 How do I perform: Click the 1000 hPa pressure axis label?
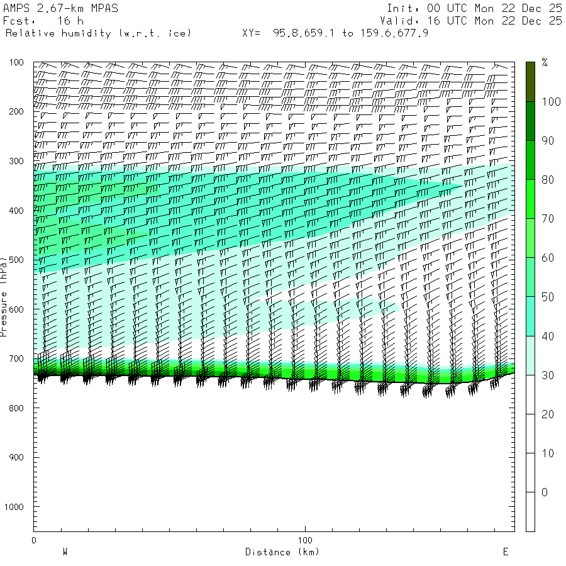pos(14,507)
